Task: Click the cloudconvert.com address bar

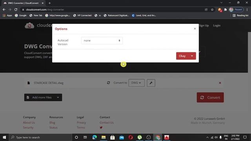Action: coord(112,9)
